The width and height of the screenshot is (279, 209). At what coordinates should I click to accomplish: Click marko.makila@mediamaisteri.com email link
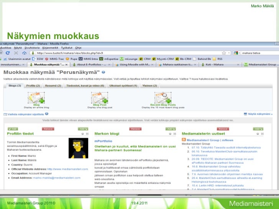point(57,178)
